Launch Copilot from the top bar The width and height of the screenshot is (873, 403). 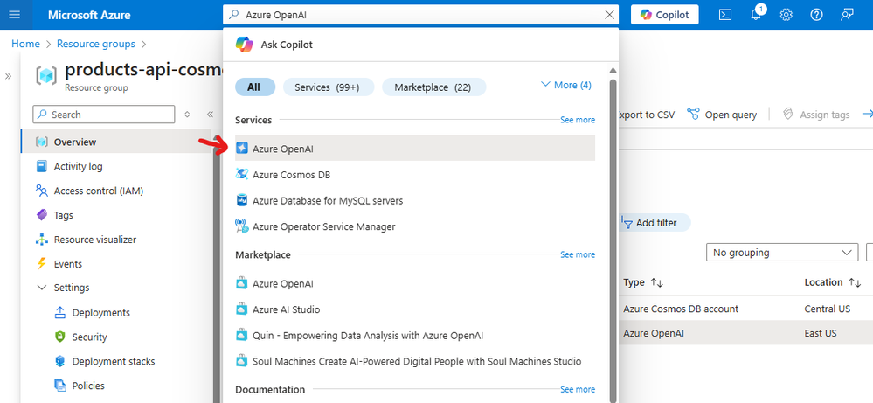point(665,15)
